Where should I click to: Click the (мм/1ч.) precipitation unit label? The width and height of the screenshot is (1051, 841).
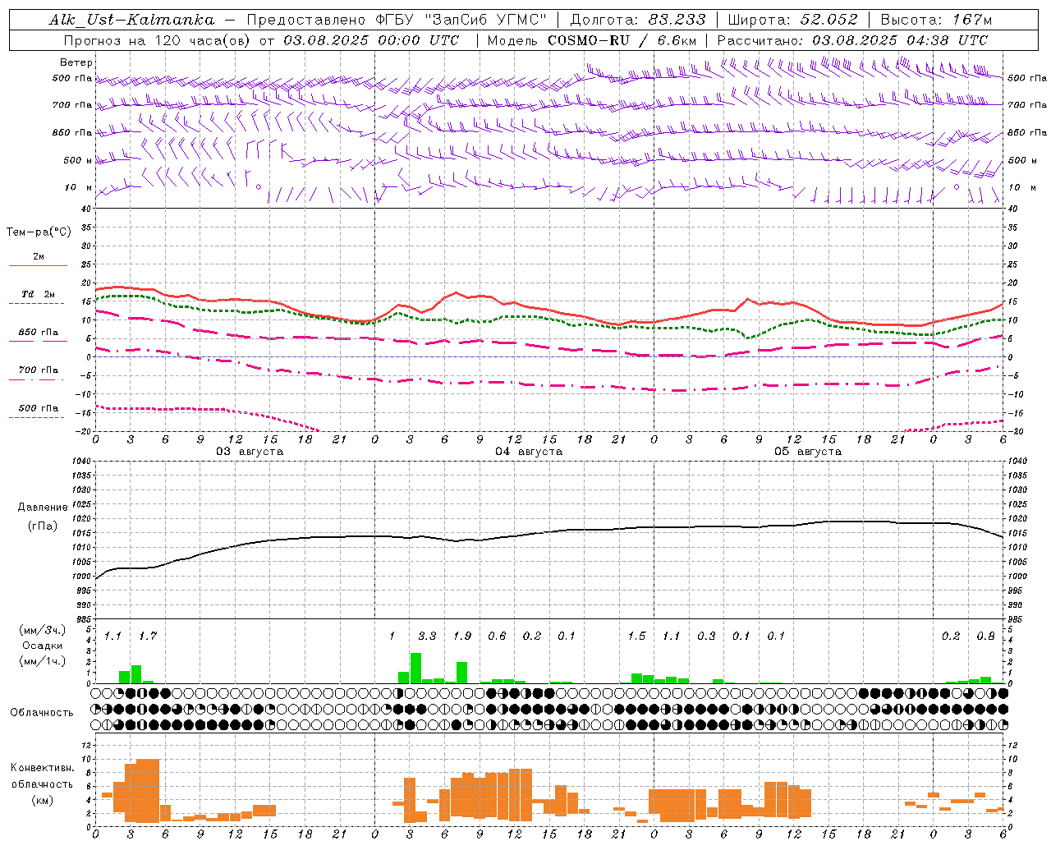pos(42,661)
